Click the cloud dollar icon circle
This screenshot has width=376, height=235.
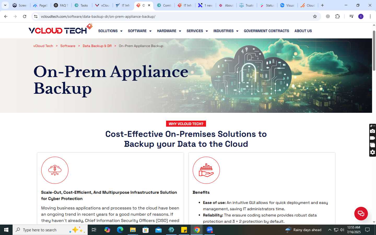tap(55, 170)
